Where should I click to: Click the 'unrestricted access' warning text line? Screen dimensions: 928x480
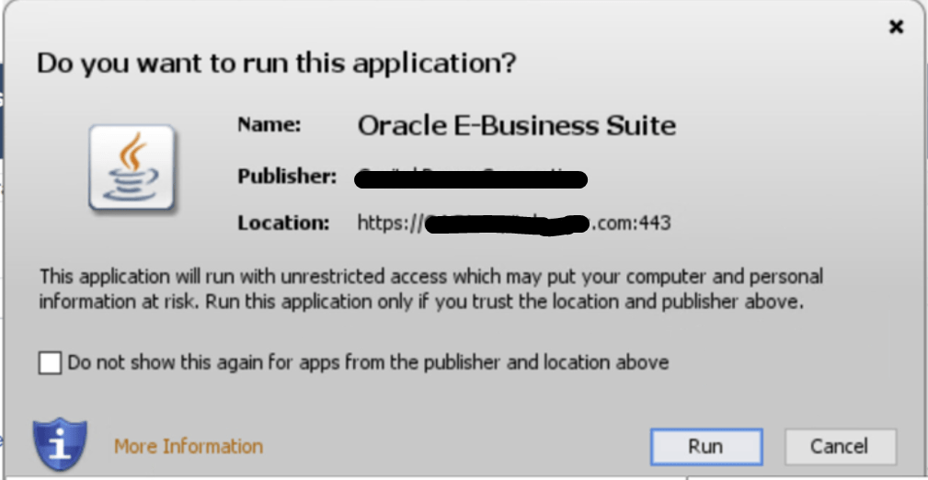[430, 276]
